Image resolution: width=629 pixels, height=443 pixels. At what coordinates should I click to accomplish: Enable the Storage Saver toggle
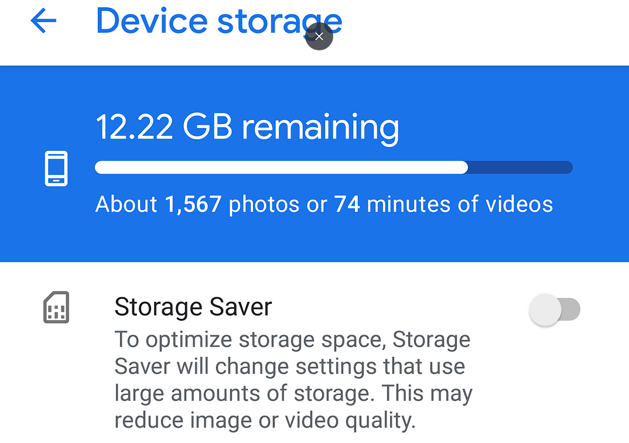(x=554, y=309)
